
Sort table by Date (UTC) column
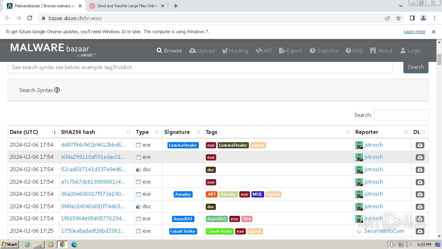(33, 132)
